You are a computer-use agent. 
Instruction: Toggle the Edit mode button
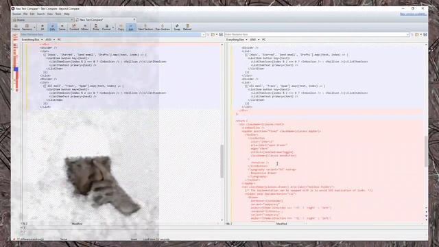131,27
